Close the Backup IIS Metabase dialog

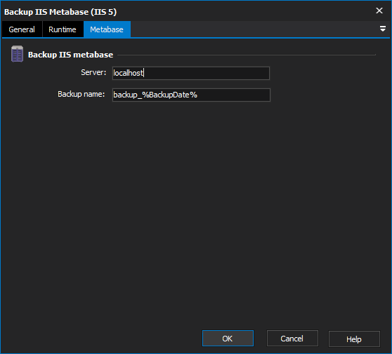pos(379,11)
